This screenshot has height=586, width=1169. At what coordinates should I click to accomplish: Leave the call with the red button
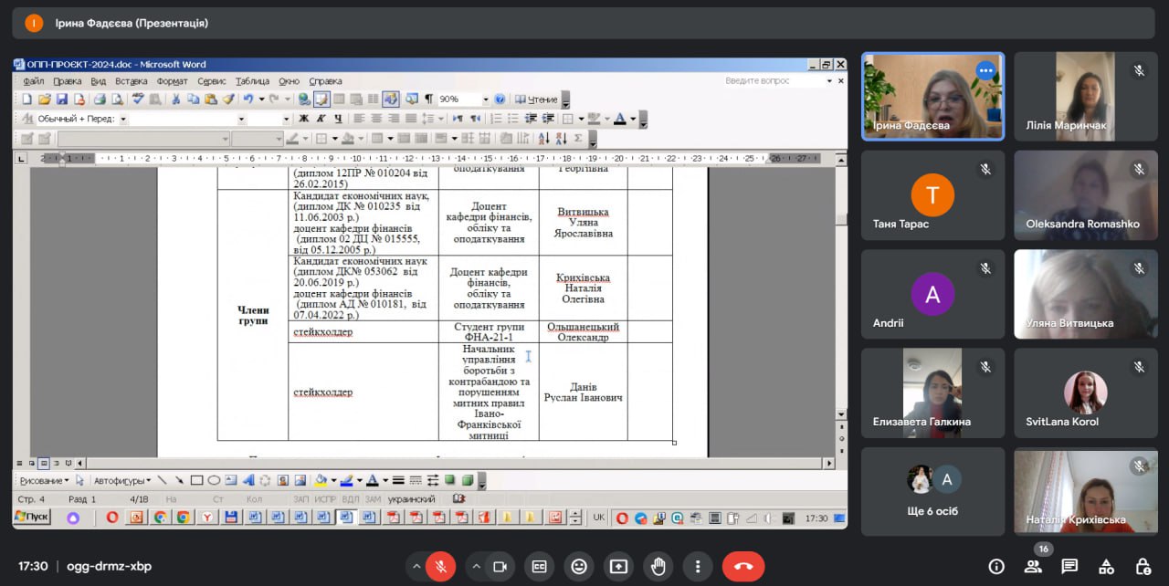pos(742,567)
